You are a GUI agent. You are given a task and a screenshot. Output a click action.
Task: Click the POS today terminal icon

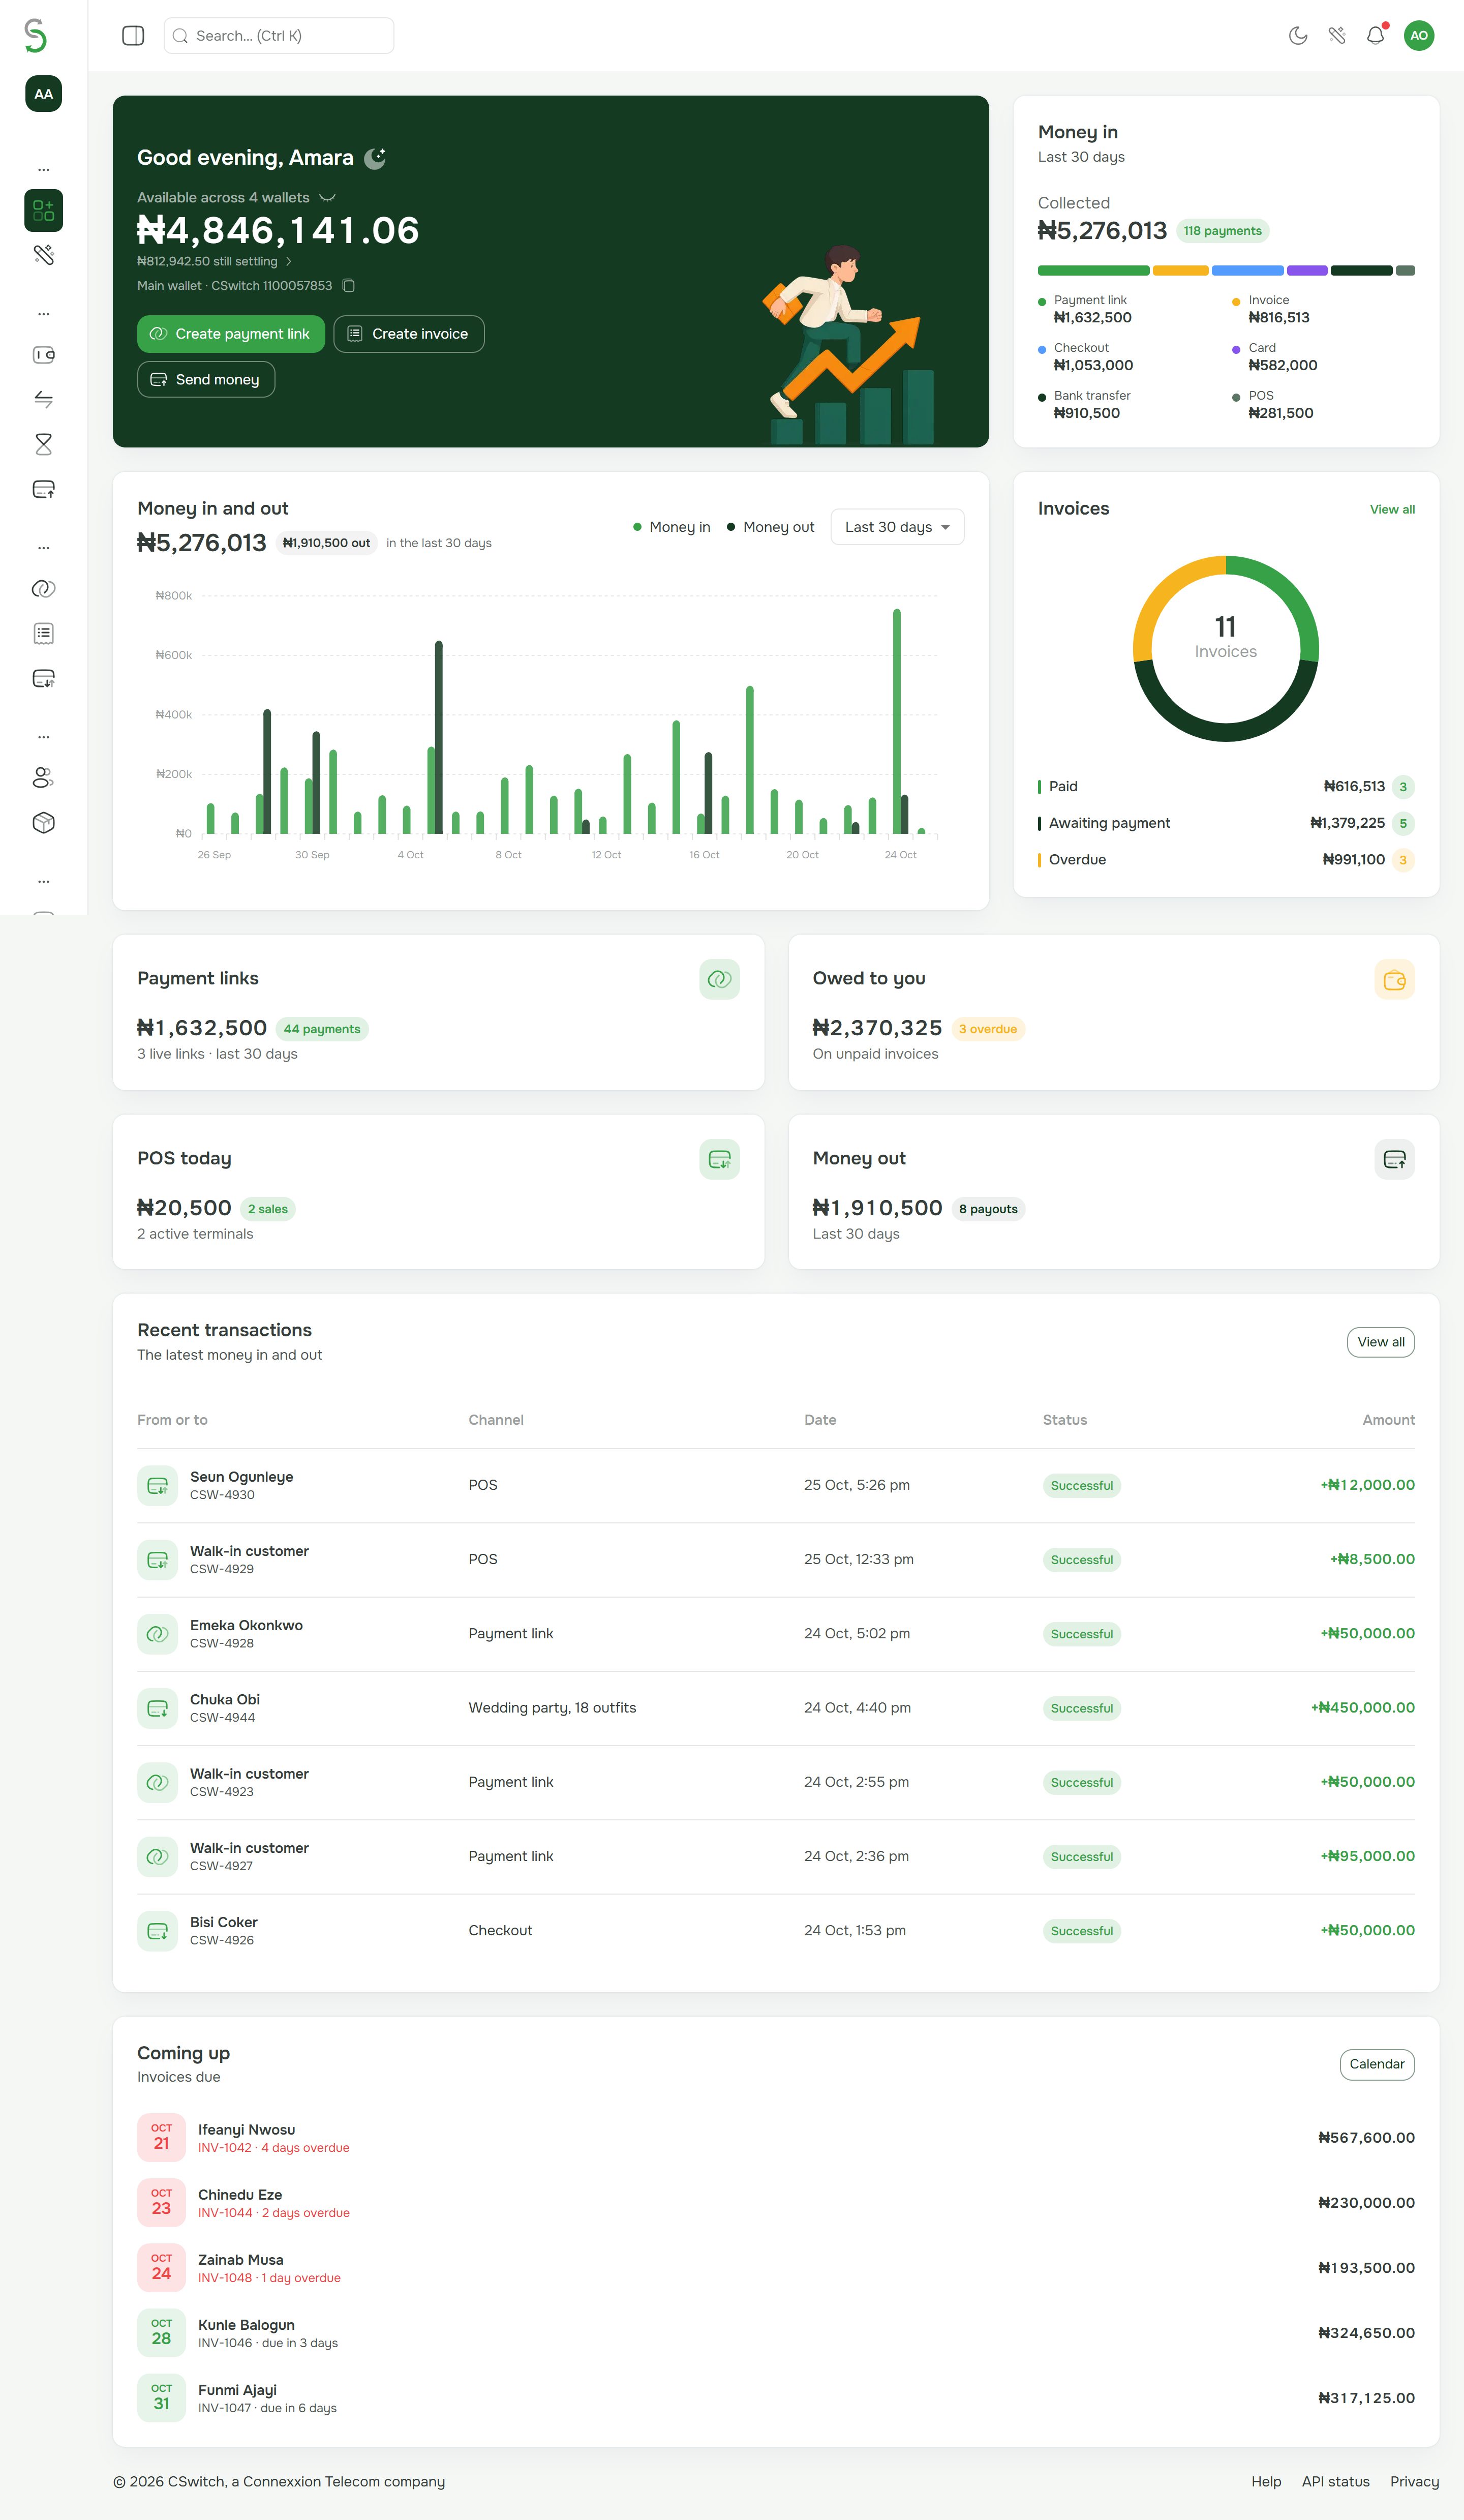point(719,1160)
